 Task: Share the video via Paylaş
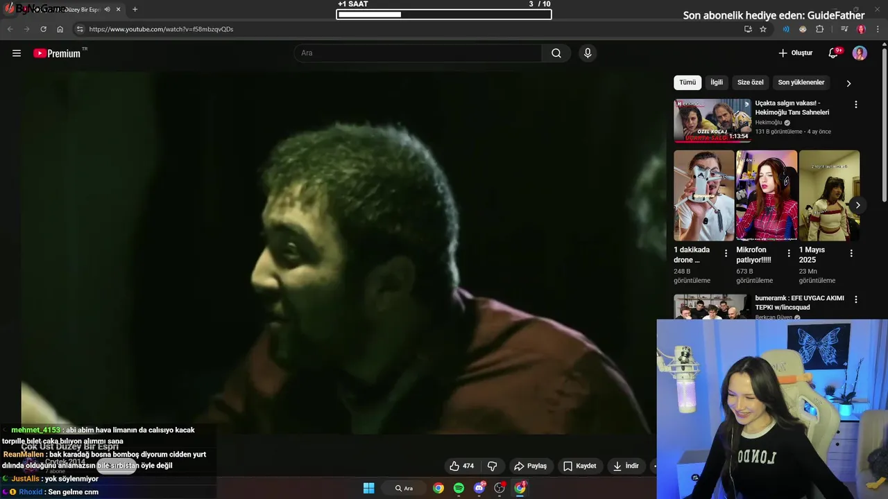point(530,466)
